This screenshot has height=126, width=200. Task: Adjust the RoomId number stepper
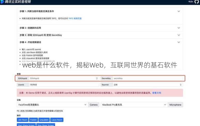point(181,85)
